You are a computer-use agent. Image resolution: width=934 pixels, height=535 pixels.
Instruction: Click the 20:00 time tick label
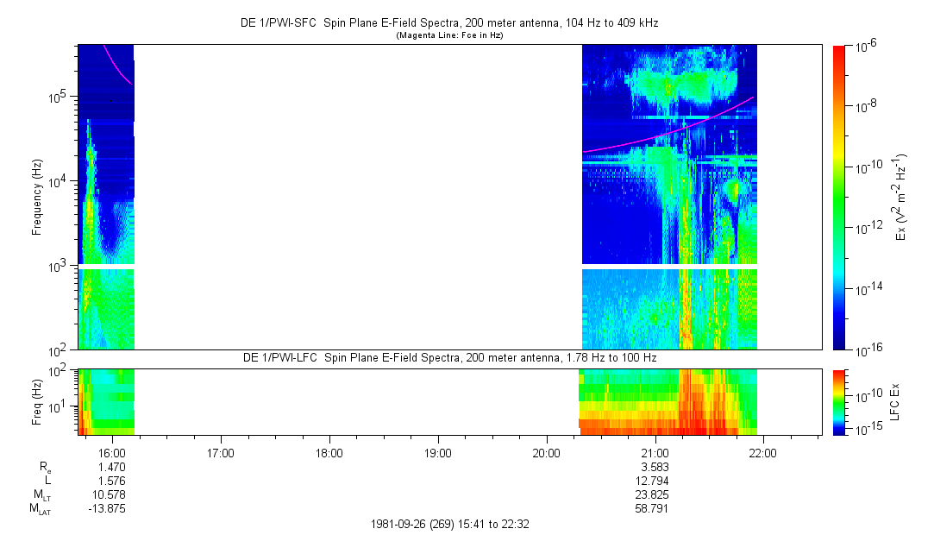coord(546,453)
